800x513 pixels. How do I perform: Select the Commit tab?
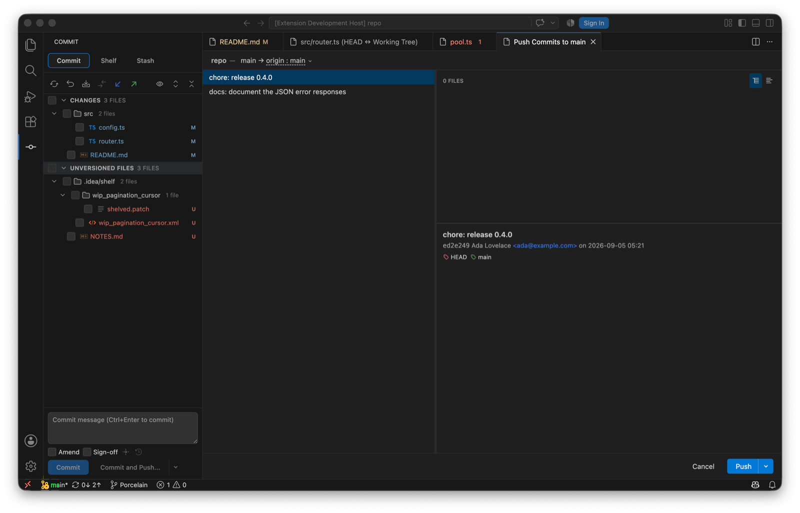coord(68,60)
